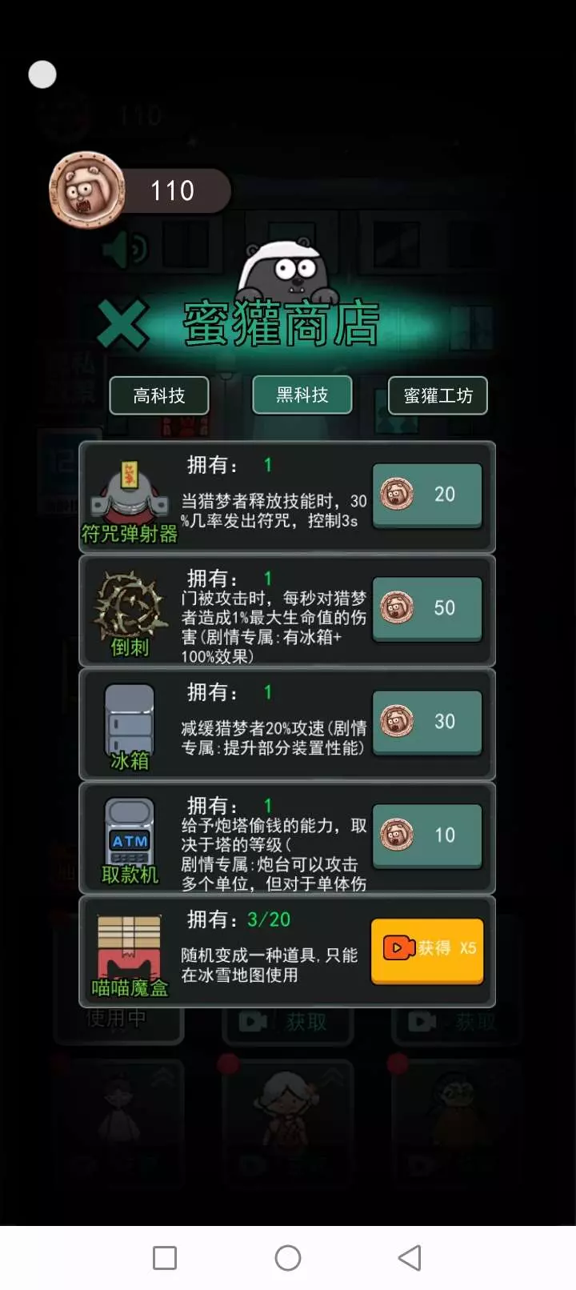Buy 倒刺 for 50 coins

click(427, 609)
